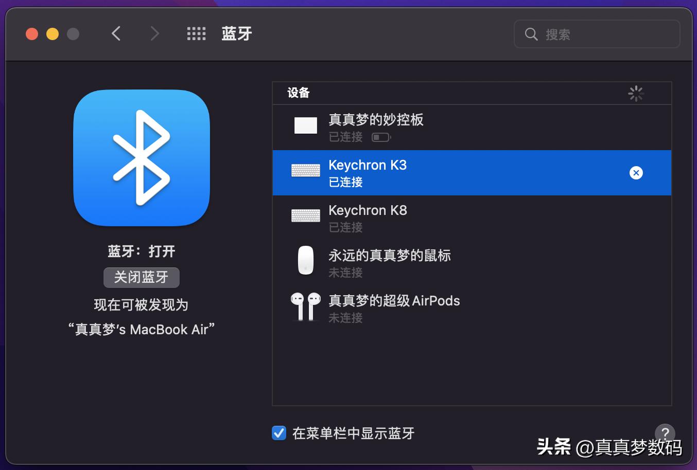Select the Keychron K3 keyboard icon
Viewport: 697px width, 470px height.
(305, 171)
